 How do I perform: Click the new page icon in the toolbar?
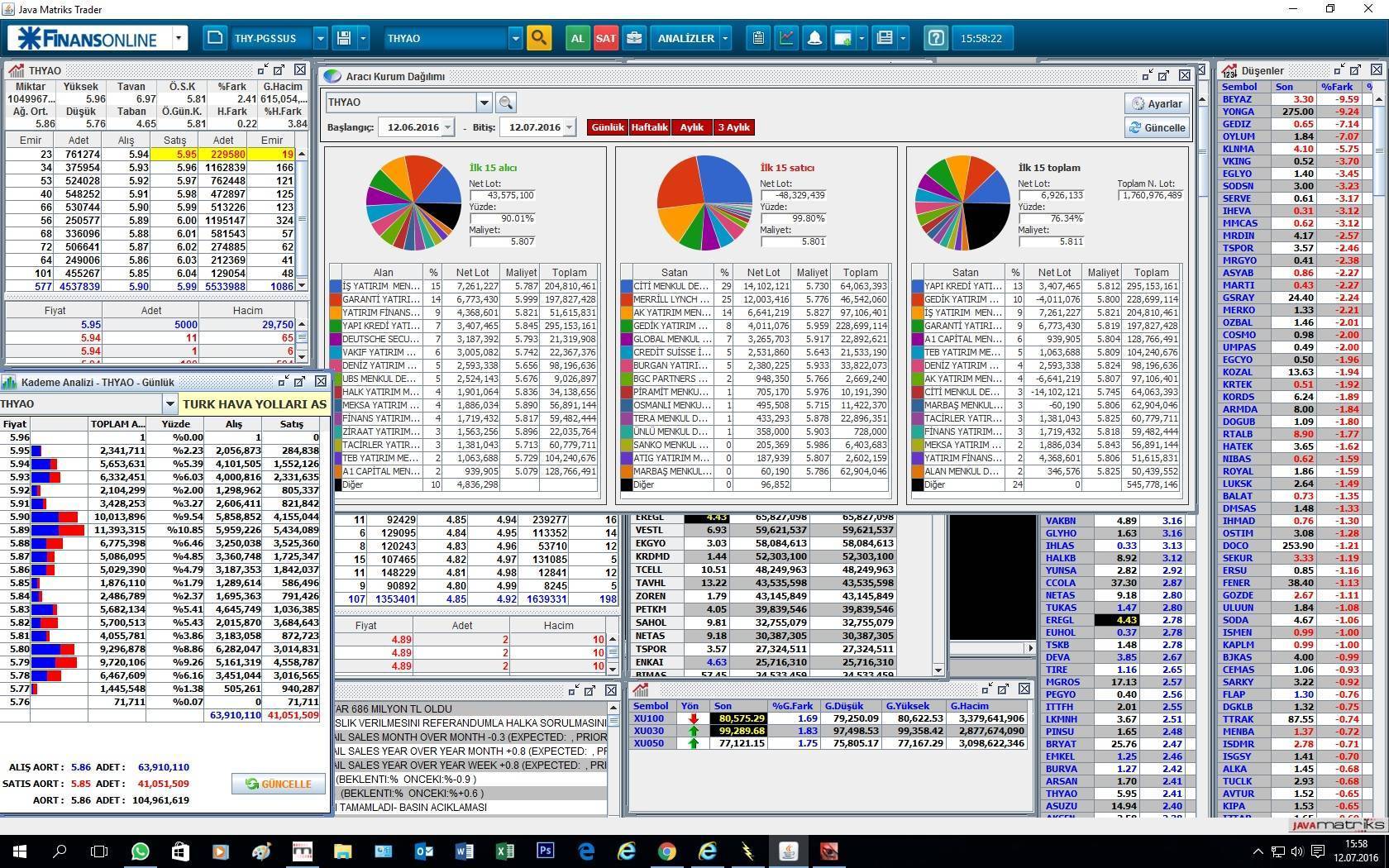pyautogui.click(x=215, y=38)
